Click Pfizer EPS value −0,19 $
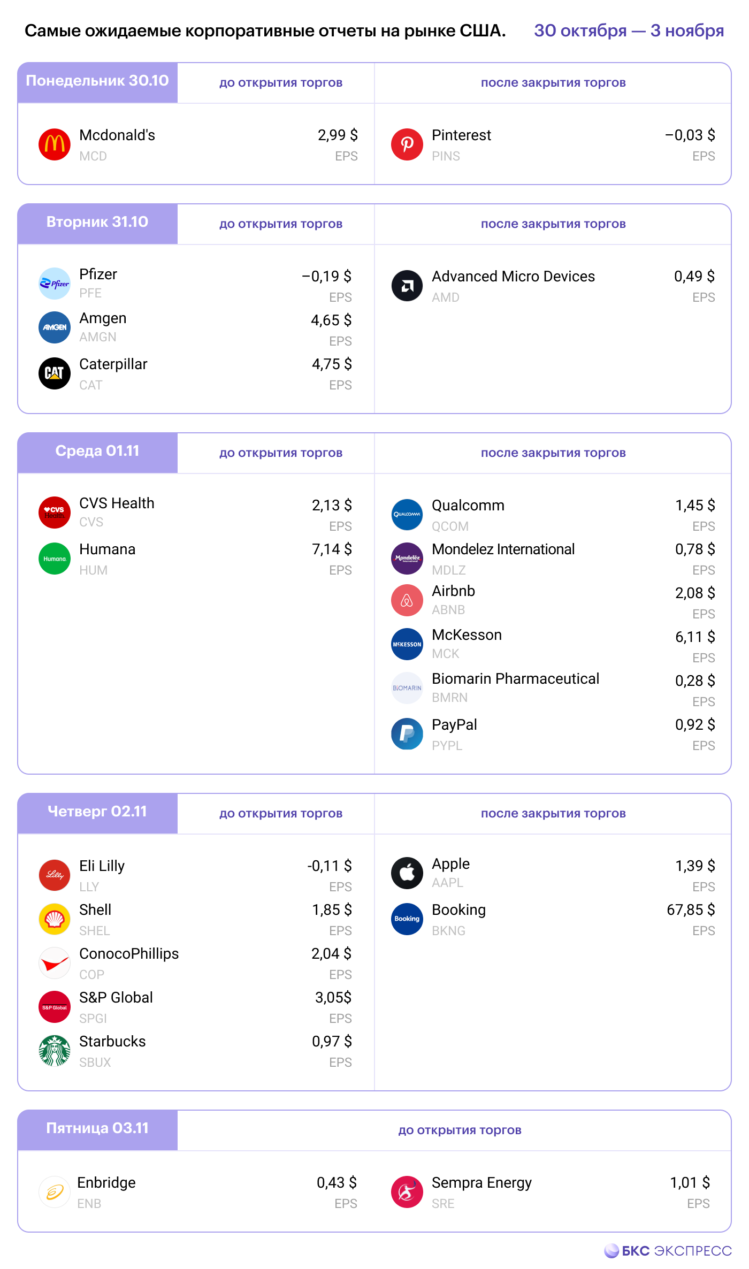 [x=326, y=277]
